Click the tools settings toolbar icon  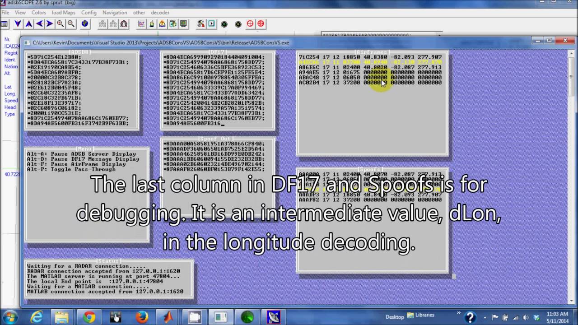click(200, 24)
